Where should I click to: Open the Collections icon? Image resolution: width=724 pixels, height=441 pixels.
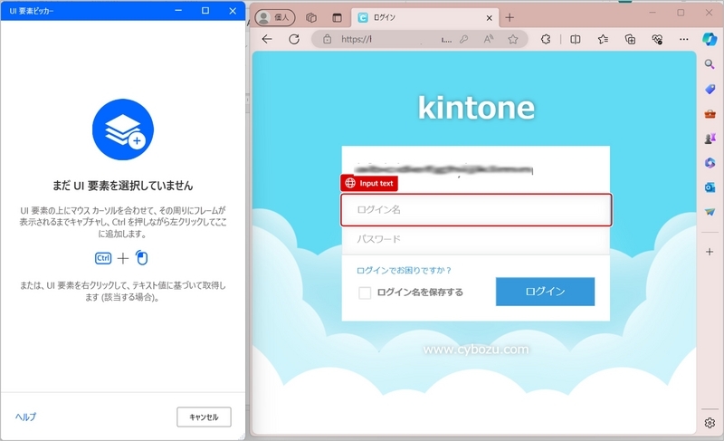(630, 39)
